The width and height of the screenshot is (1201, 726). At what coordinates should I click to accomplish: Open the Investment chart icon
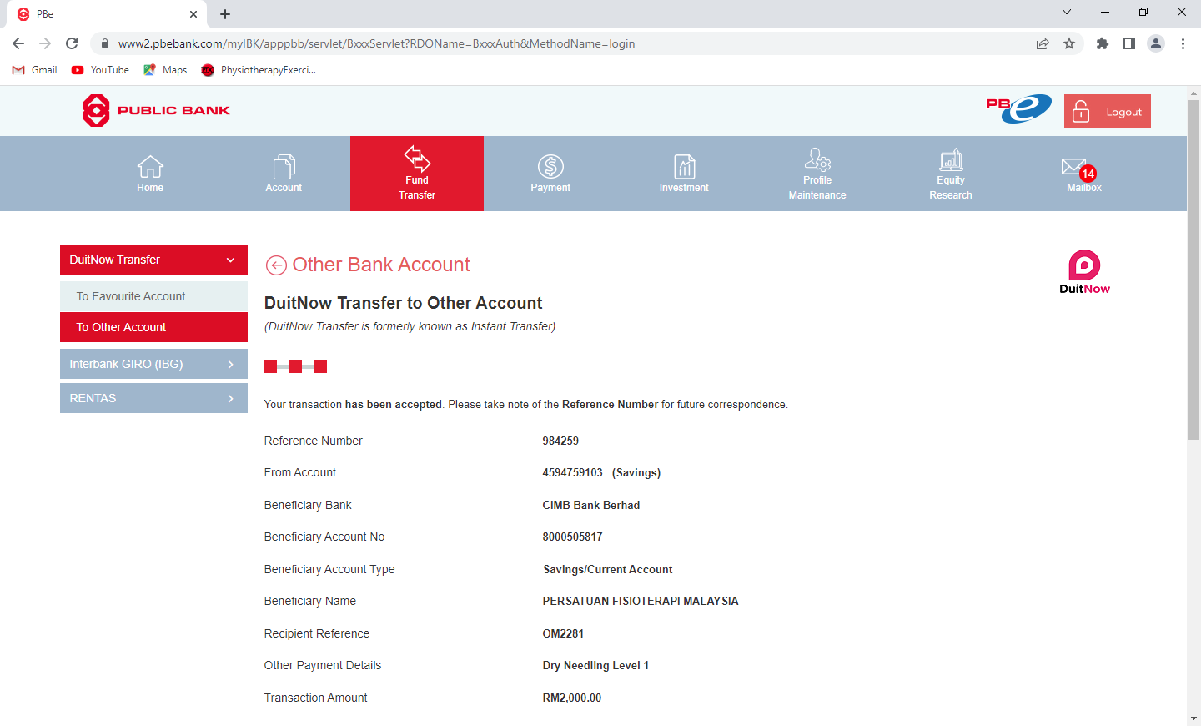point(684,167)
